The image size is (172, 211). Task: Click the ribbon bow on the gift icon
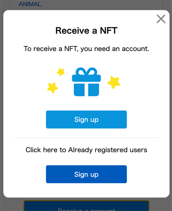(x=86, y=71)
